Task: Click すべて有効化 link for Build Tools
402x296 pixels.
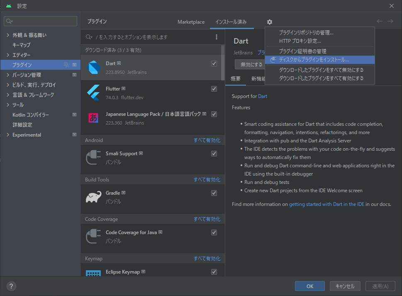Action: (207, 180)
